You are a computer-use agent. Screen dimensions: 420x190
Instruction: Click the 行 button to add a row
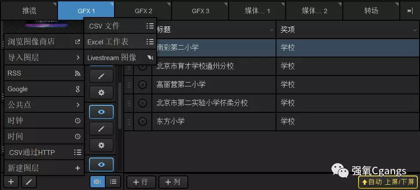point(140,182)
